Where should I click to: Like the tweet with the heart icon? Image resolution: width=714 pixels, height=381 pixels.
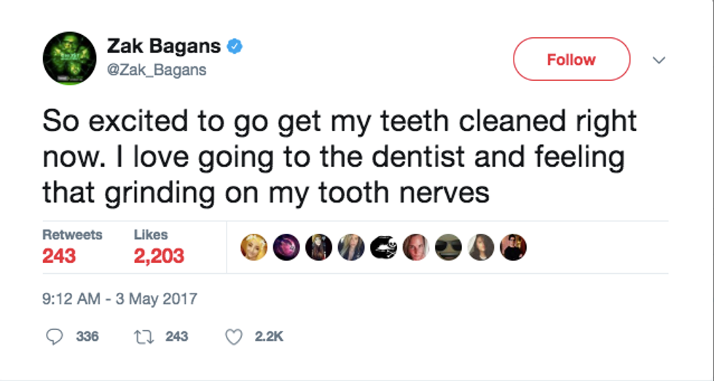233,336
